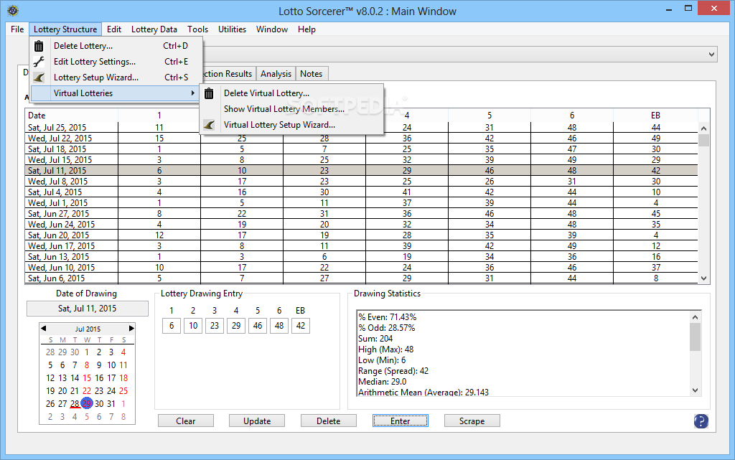Screen dimensions: 735x460
Task: Pick day 29 highlighted in calendar
Action: [87, 403]
